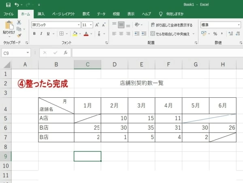The image size is (243, 183).
Task: Click the Borders icon
Action: 62,34
